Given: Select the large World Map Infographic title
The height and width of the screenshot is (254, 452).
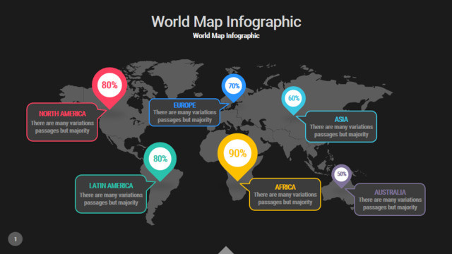Looking at the screenshot, I should (226, 22).
